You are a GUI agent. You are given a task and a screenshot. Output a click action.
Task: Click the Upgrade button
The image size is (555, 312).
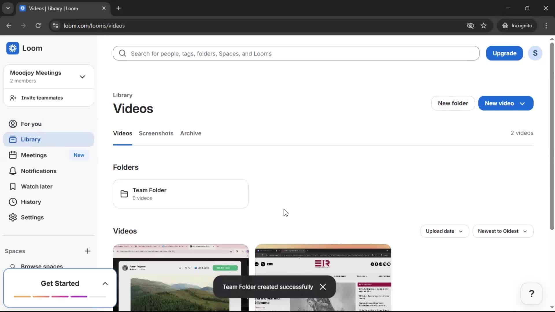tap(504, 53)
